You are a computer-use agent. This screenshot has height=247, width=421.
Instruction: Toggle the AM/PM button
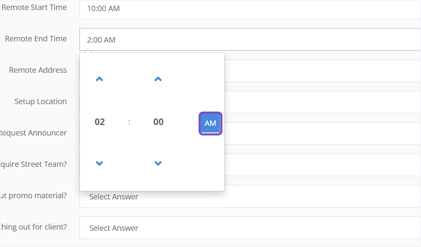[x=210, y=123]
